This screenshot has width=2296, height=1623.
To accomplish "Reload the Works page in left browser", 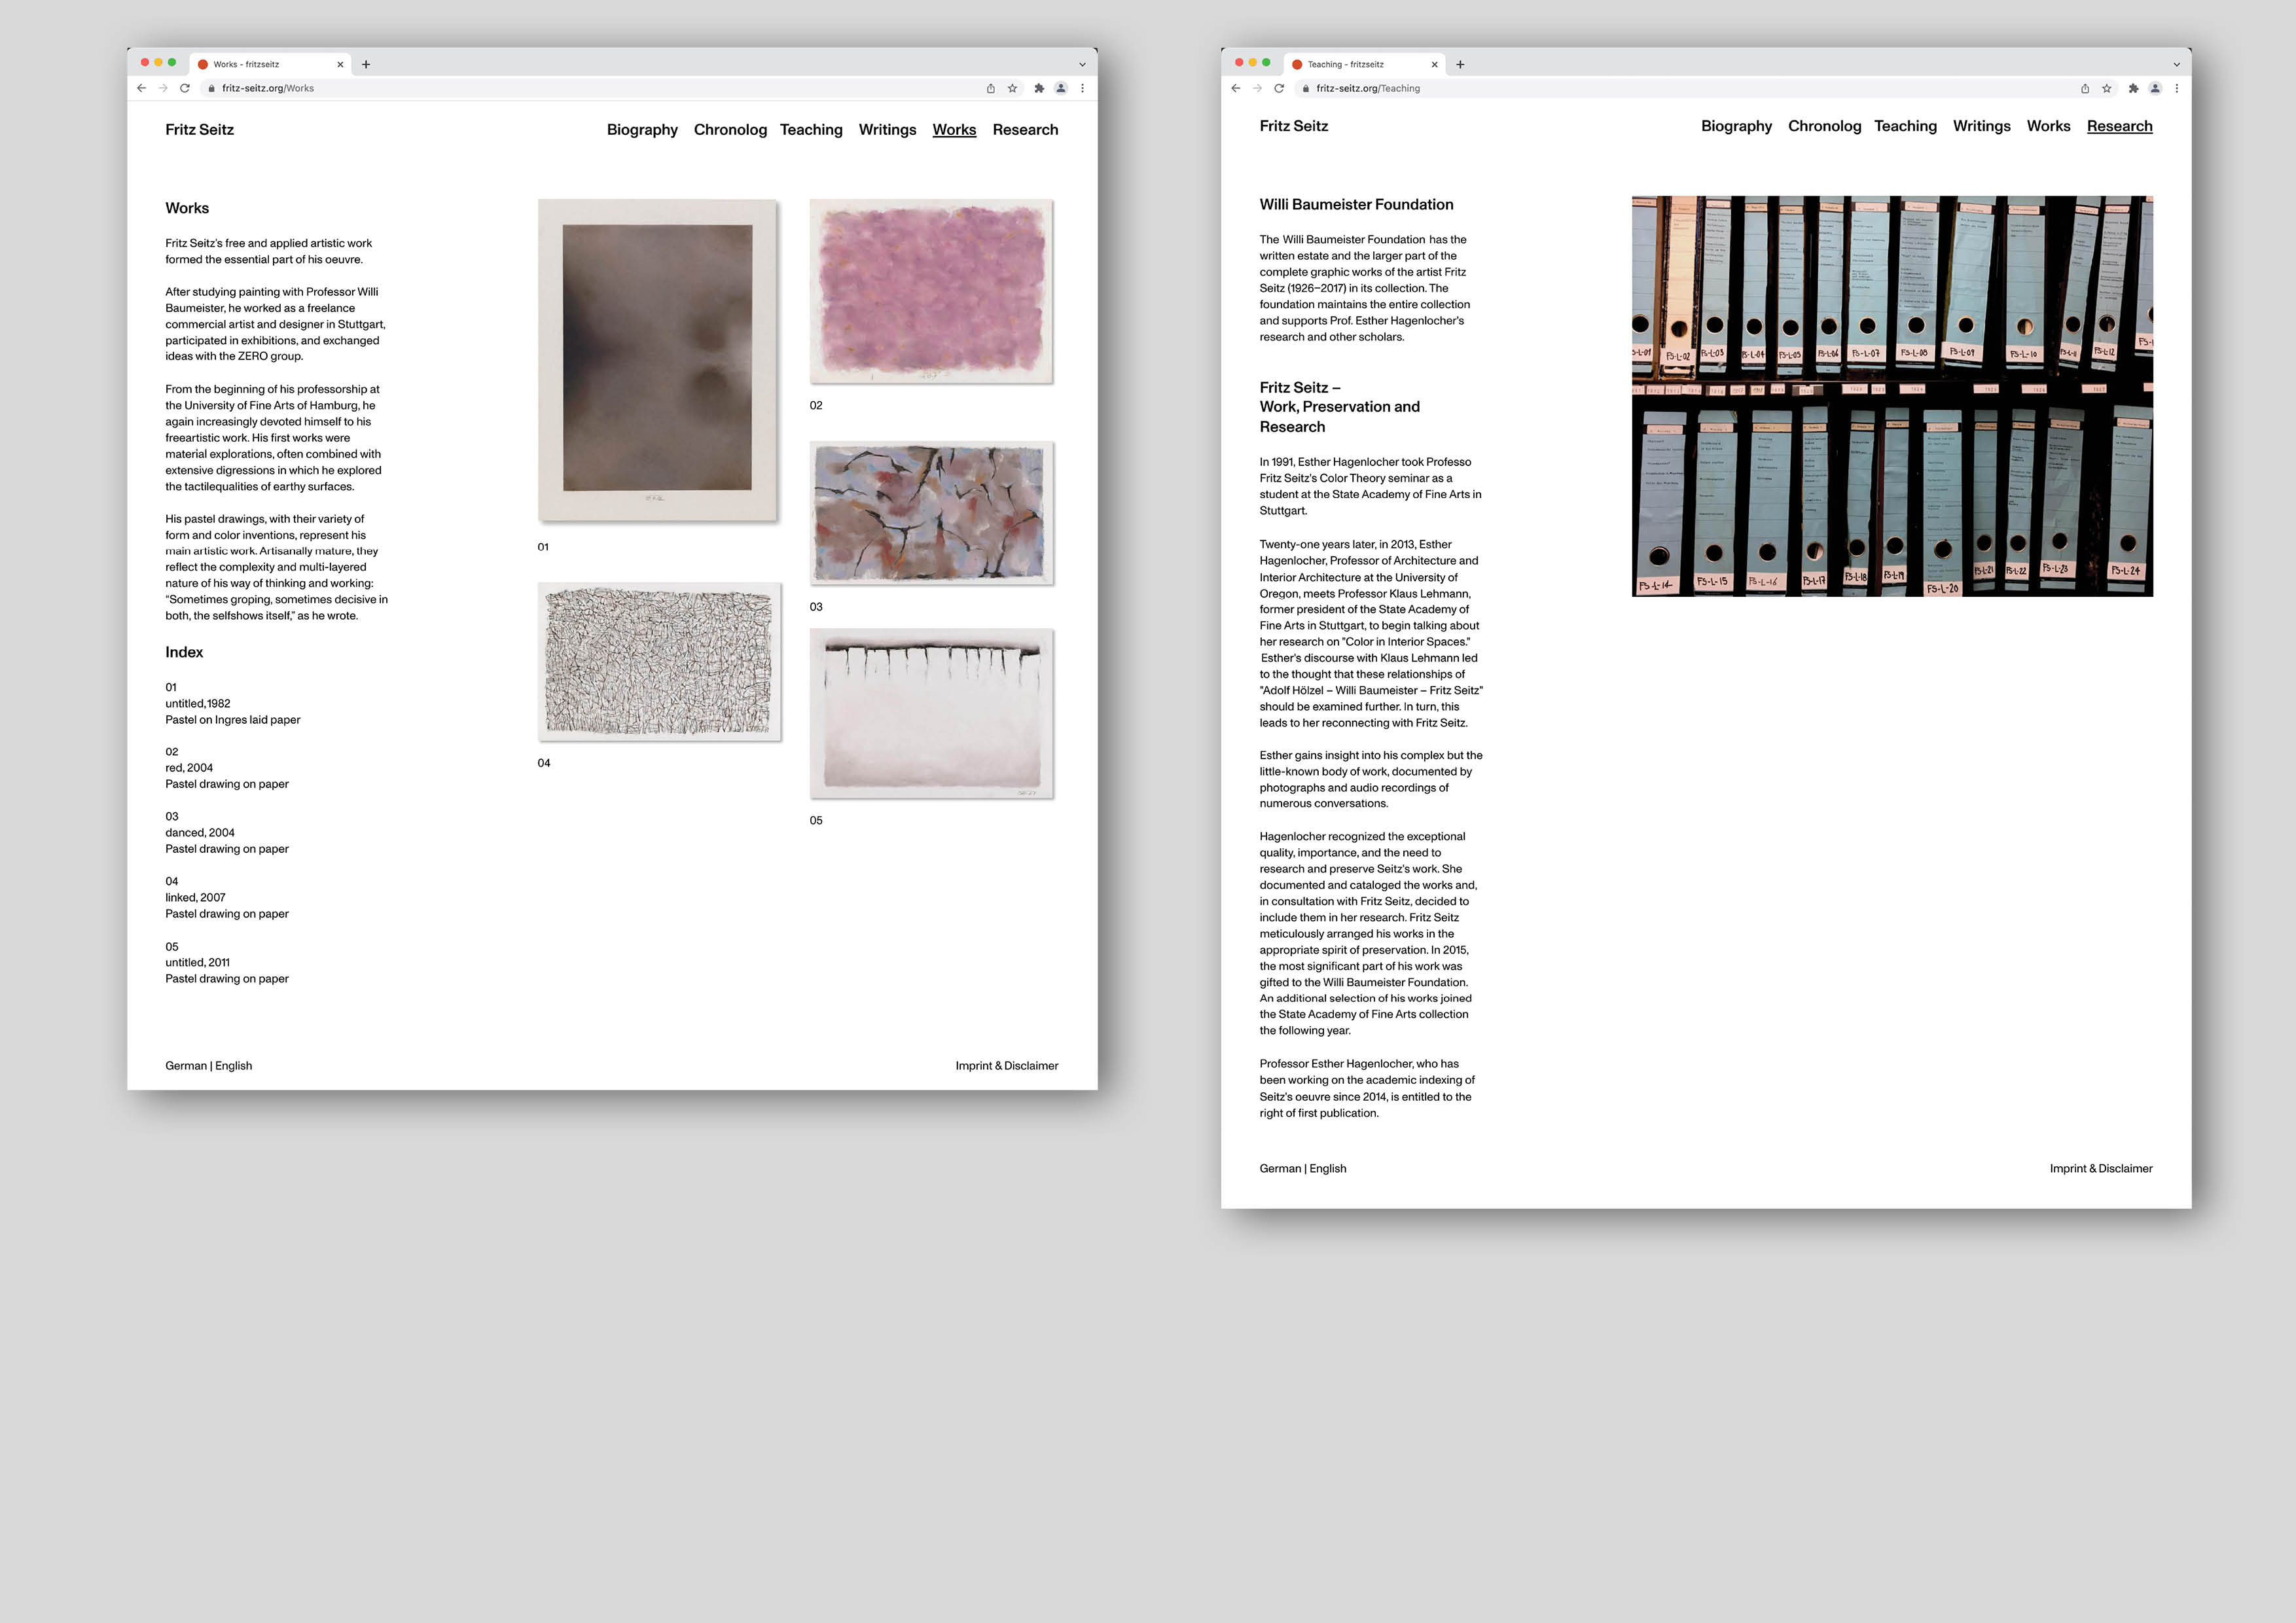I will (x=185, y=88).
